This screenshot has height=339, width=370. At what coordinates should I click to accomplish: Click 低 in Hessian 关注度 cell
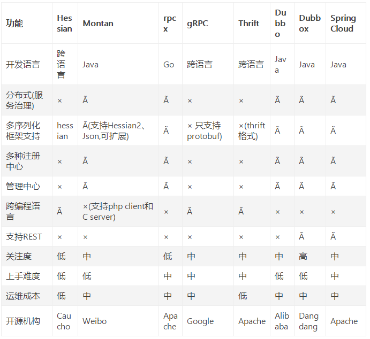[61, 256]
